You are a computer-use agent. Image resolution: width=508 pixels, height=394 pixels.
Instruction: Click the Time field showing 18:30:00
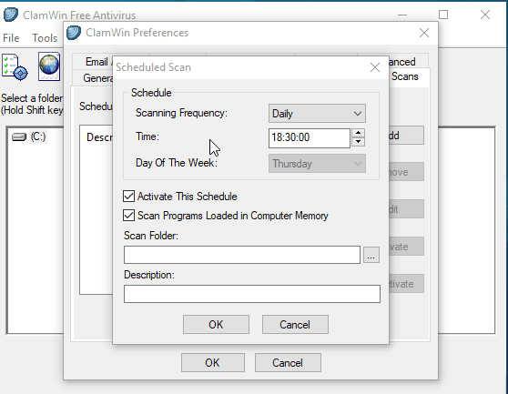309,138
